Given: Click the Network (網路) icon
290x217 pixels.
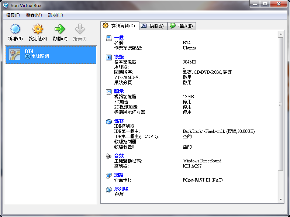Looking at the screenshot, I should pos(109,175).
